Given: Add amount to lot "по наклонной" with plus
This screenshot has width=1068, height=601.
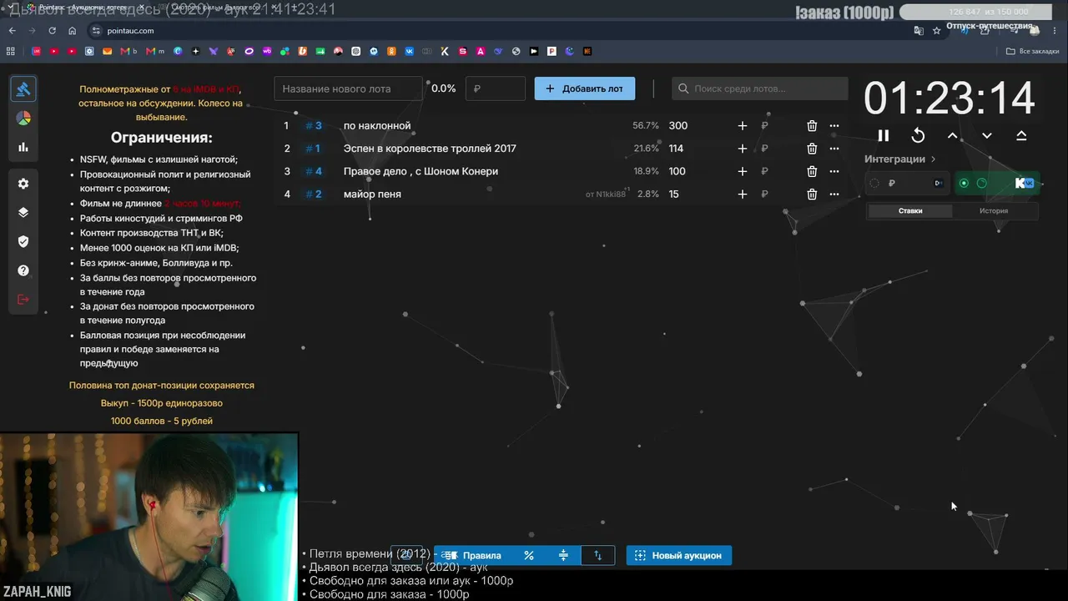Looking at the screenshot, I should (x=743, y=126).
